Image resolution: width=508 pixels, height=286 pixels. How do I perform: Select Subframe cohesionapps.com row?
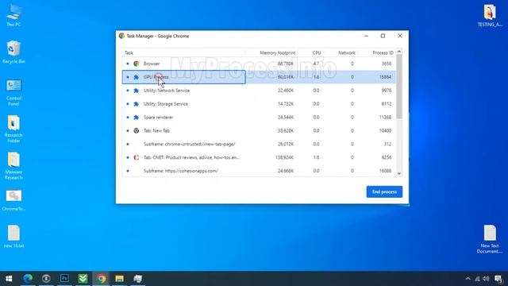tap(259, 171)
